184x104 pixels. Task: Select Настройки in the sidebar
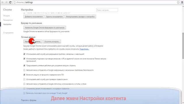pos(7,24)
